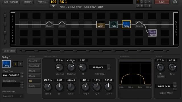Click first column slider handle below grid
Image resolution: width=182 pixels, height=102 pixels.
click(x=23, y=51)
